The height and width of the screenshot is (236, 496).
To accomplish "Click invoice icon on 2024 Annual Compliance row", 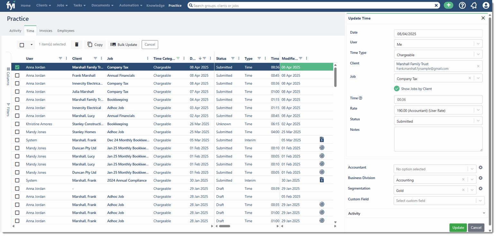I will point(322,180).
